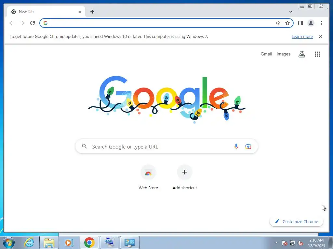Open Windows Explorer folder on taskbar

coord(49,243)
